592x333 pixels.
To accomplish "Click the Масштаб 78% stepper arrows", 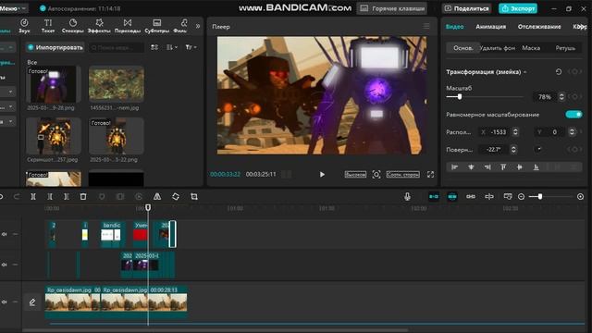I will pos(561,97).
